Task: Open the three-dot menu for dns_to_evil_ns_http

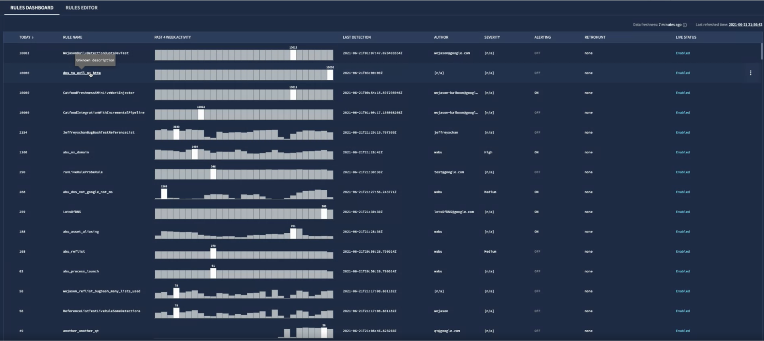Action: coord(750,73)
